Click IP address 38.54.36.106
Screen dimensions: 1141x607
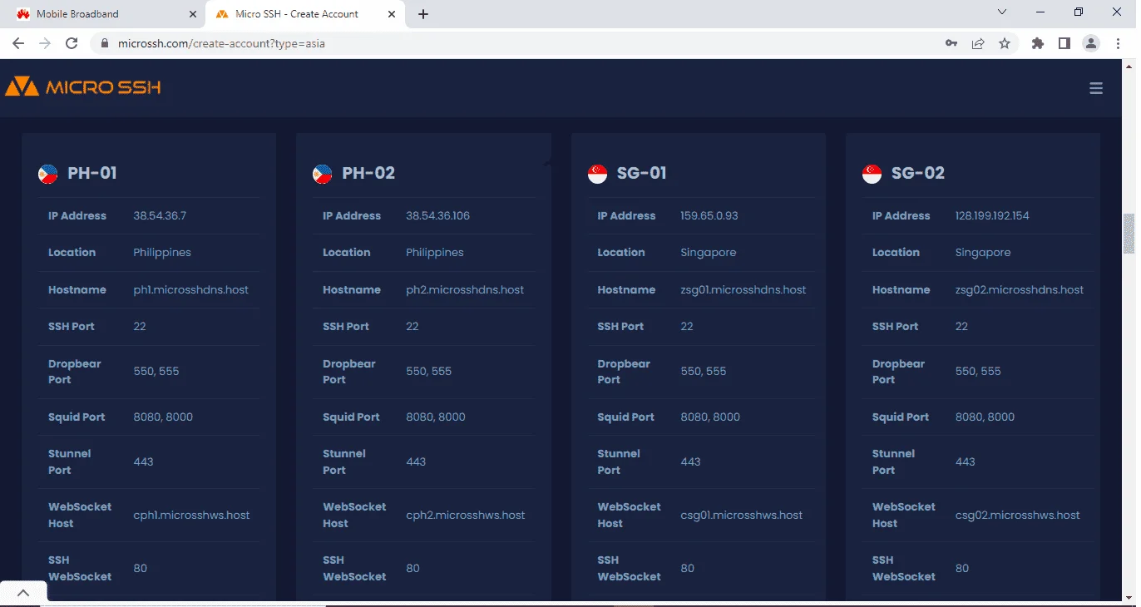(x=438, y=216)
